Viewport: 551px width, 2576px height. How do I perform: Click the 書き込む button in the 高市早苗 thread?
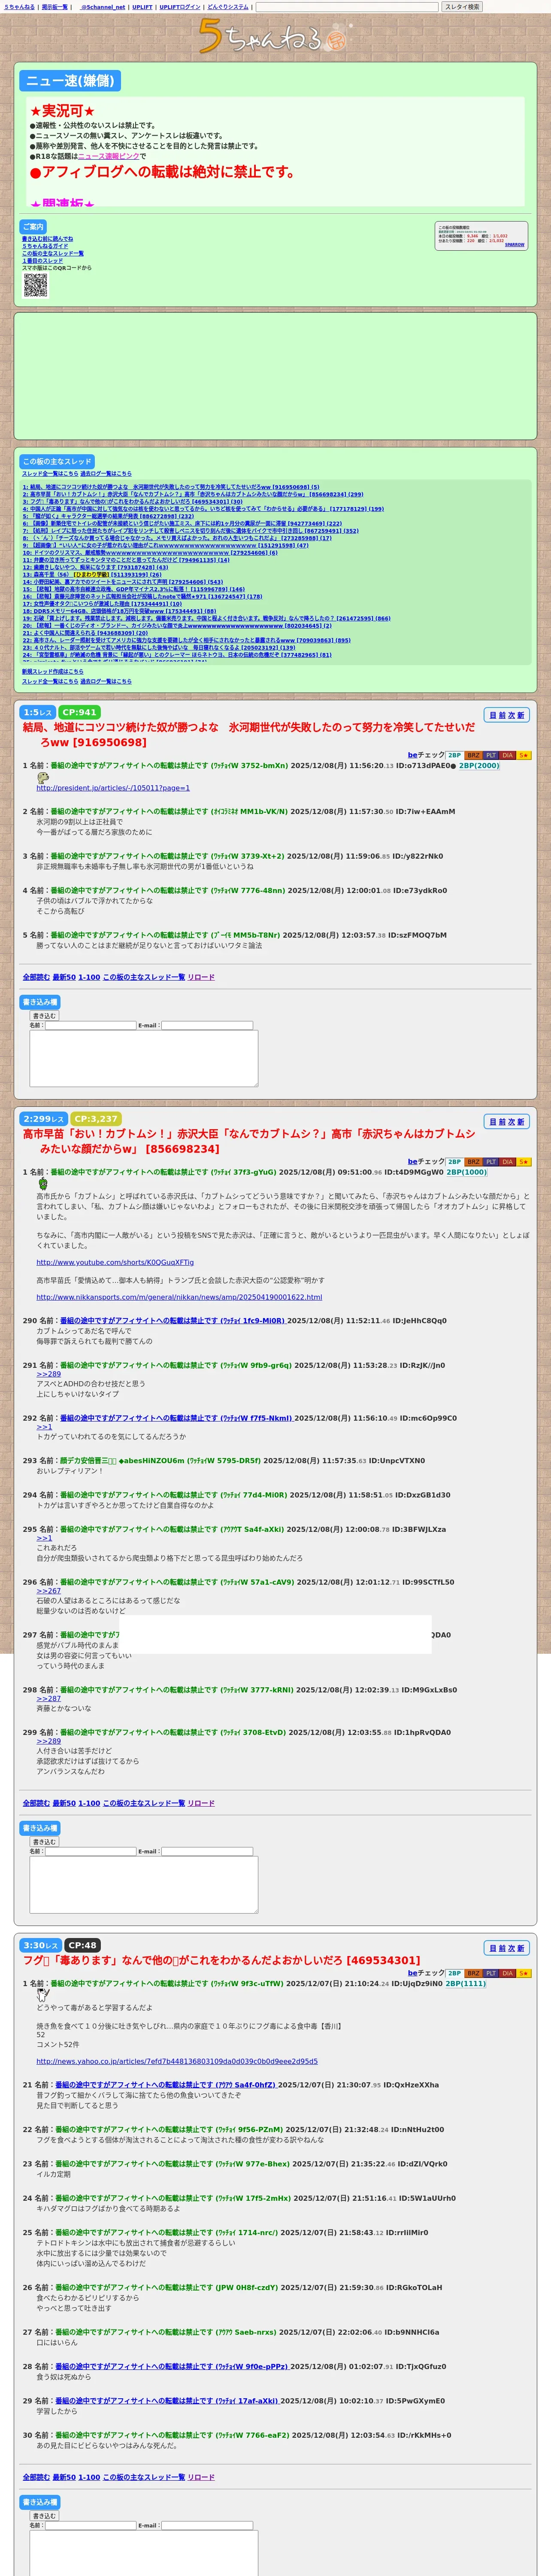pos(44,1842)
